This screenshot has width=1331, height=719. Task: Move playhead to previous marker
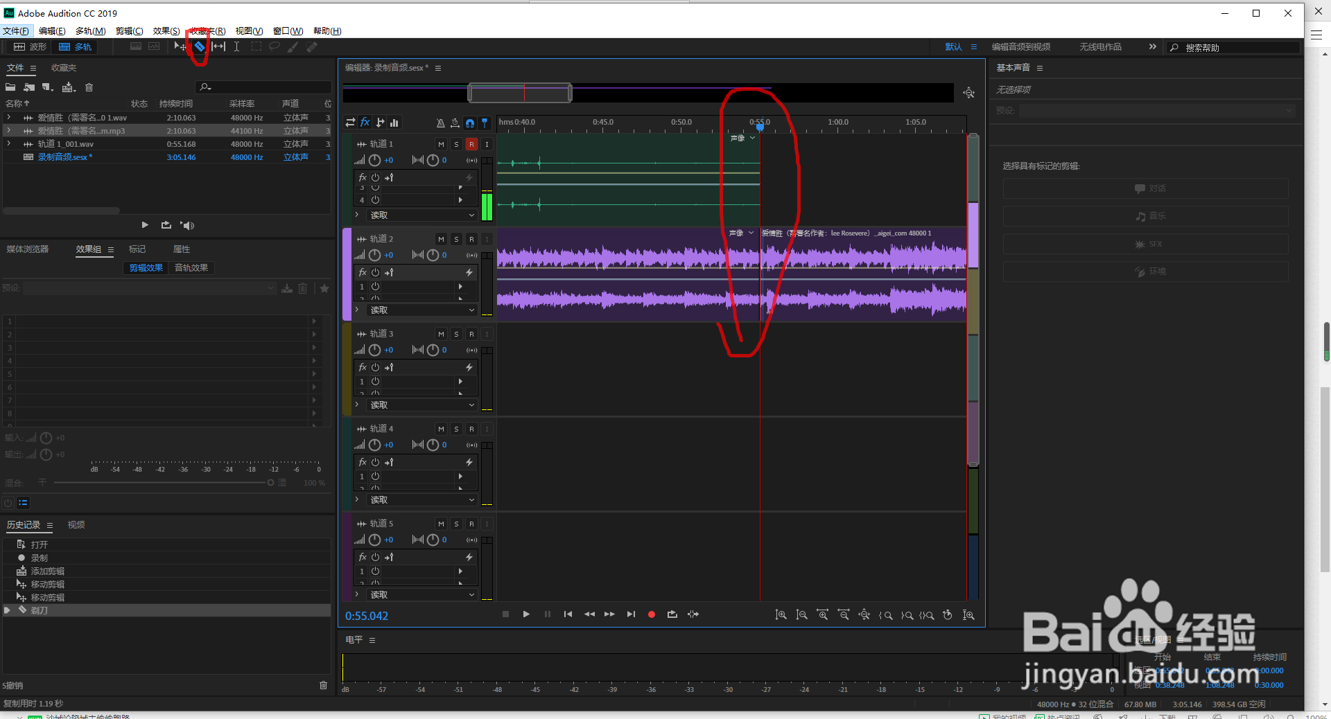pyautogui.click(x=568, y=614)
